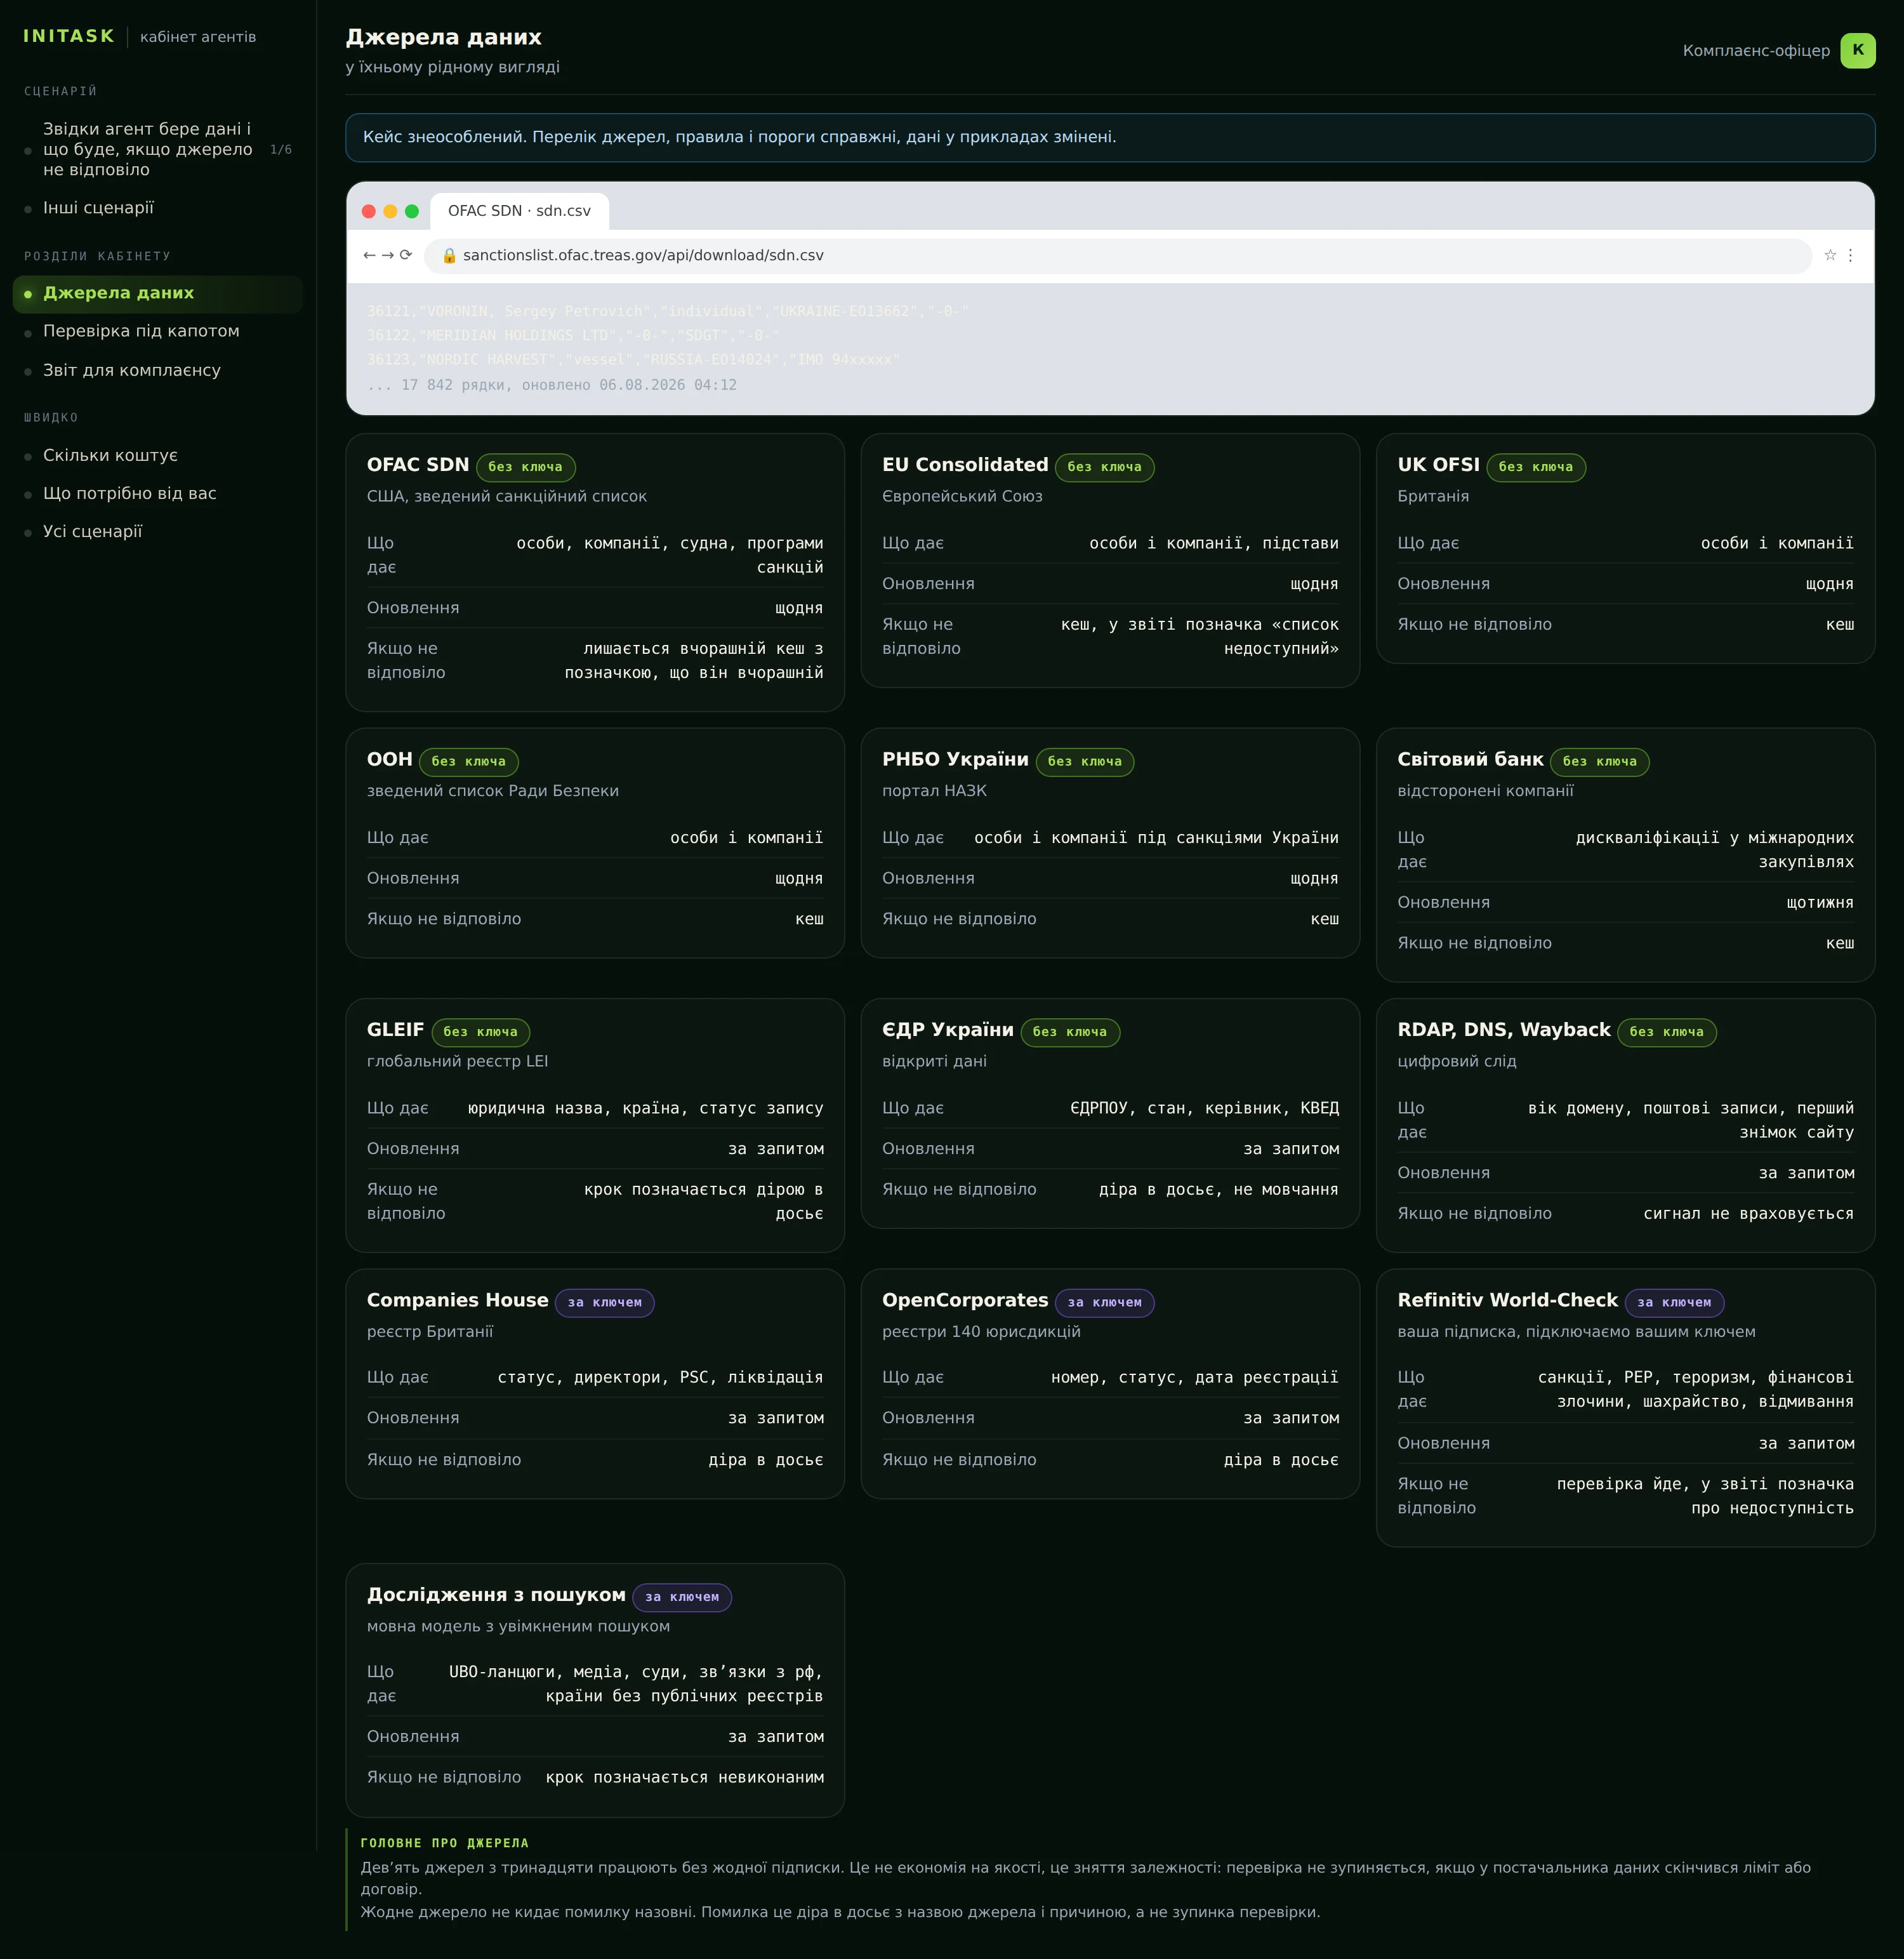This screenshot has width=1904, height=1959.
Task: Open scenario "Звідки агент бере дані"
Action: point(158,149)
